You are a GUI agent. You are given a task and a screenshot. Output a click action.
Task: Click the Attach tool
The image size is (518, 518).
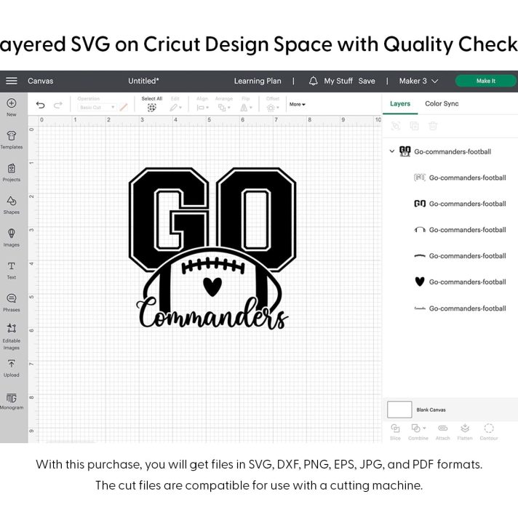pyautogui.click(x=442, y=432)
